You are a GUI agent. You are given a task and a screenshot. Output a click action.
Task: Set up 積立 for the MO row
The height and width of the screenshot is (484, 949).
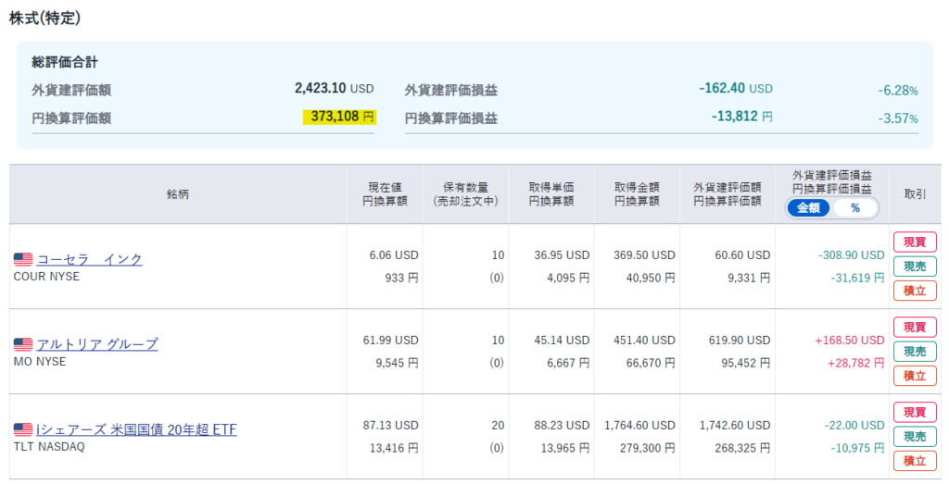click(x=914, y=376)
